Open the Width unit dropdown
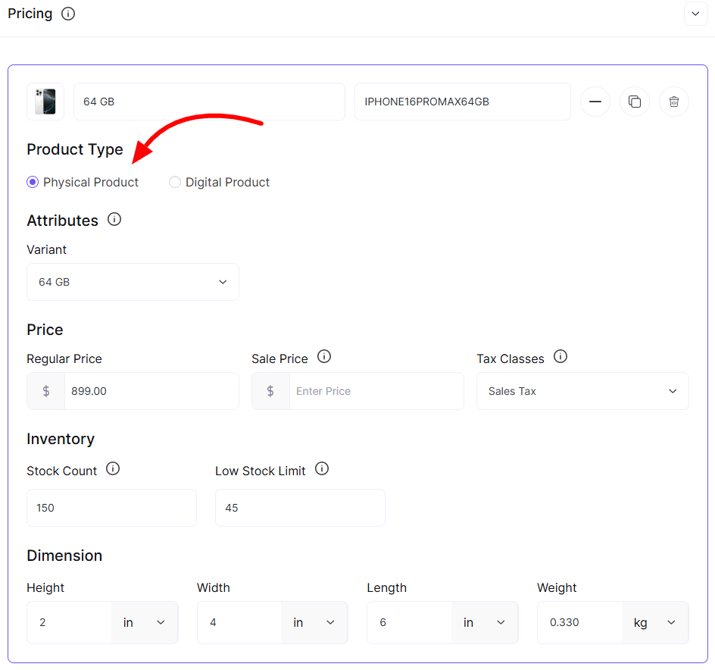Screen dimensions: 715x670 (314, 622)
